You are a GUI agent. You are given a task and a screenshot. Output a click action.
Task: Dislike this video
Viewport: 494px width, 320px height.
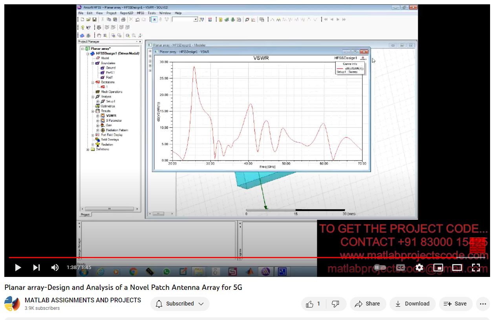pyautogui.click(x=335, y=304)
